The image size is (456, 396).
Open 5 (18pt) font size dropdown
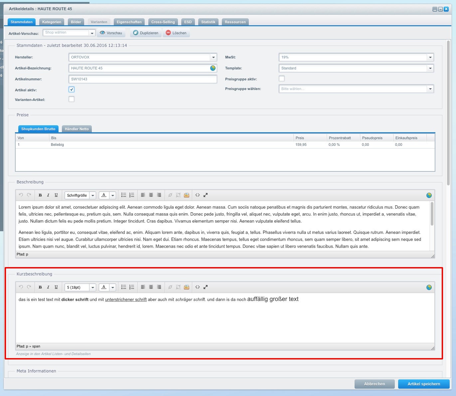(93, 287)
